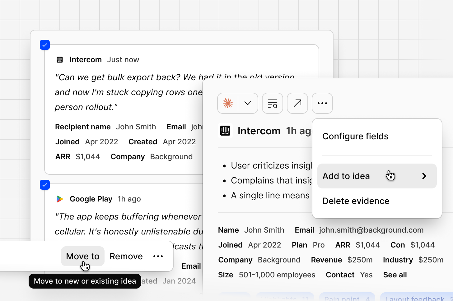Click the 'A single line means' bullet

(x=270, y=195)
